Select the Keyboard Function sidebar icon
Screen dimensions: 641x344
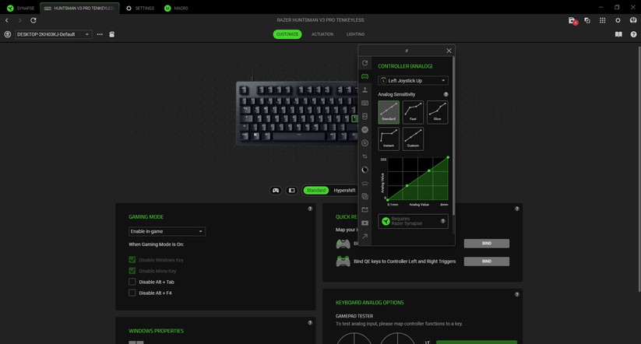(x=365, y=103)
